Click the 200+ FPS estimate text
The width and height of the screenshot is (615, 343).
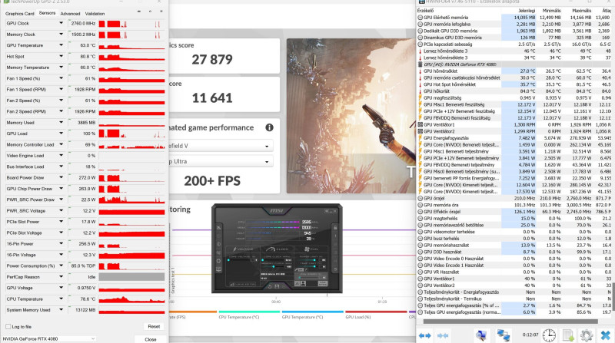212,181
